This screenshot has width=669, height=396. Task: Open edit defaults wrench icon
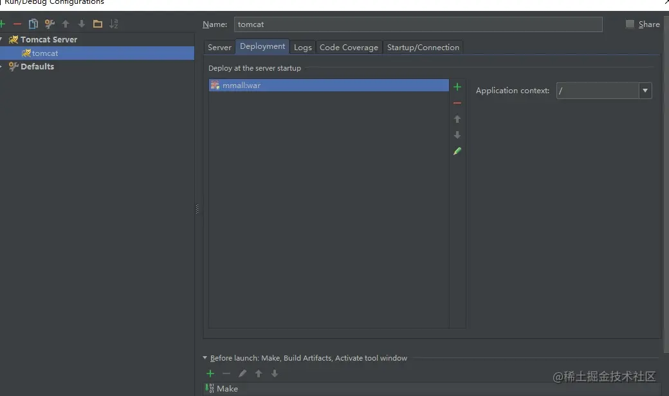(50, 24)
